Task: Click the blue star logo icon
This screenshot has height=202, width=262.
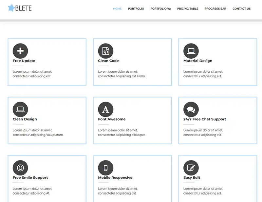Action: (11, 8)
